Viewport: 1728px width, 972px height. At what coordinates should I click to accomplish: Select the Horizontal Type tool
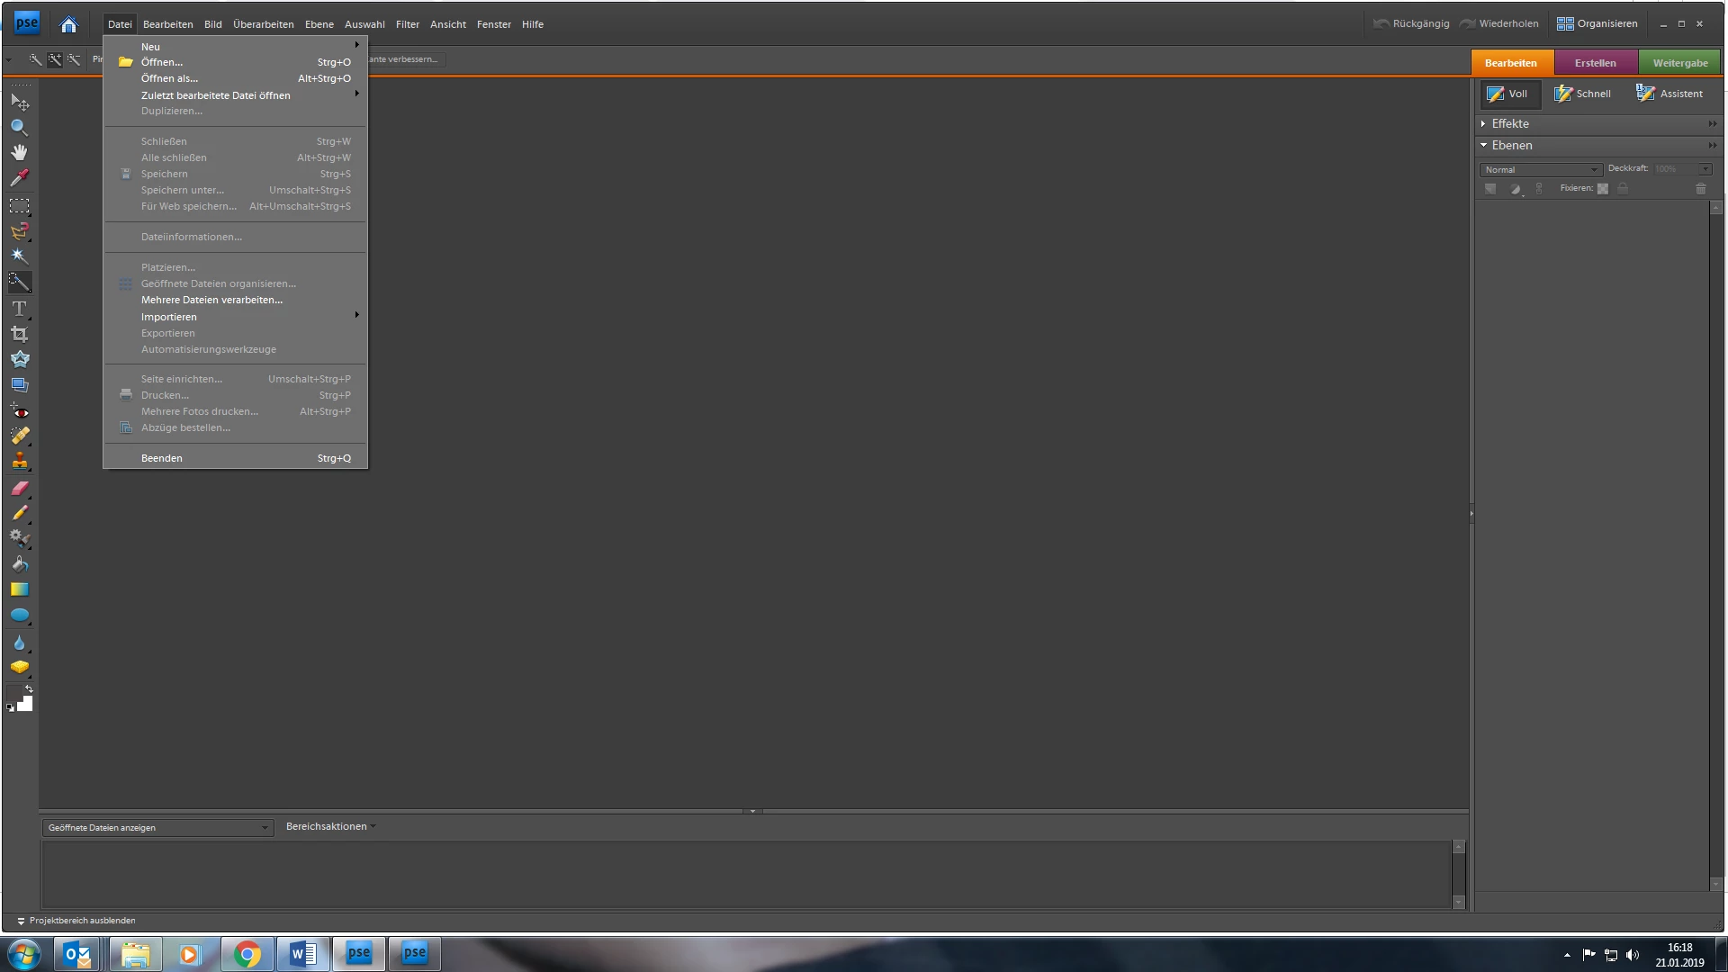pyautogui.click(x=19, y=309)
